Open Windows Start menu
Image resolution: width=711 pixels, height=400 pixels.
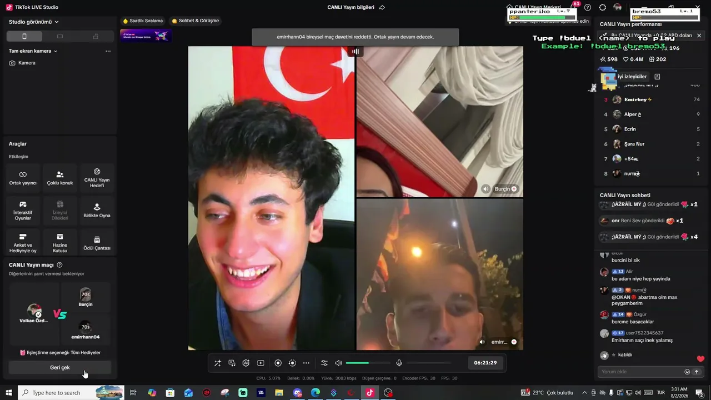point(9,393)
